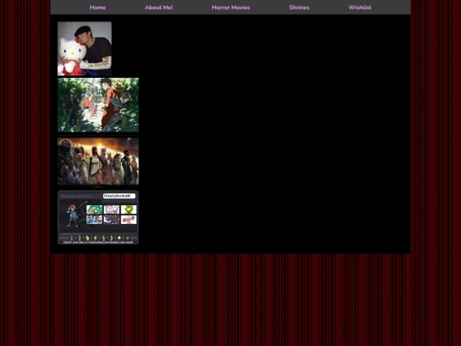
Task: Go to the About Me! page
Action: 159,8
